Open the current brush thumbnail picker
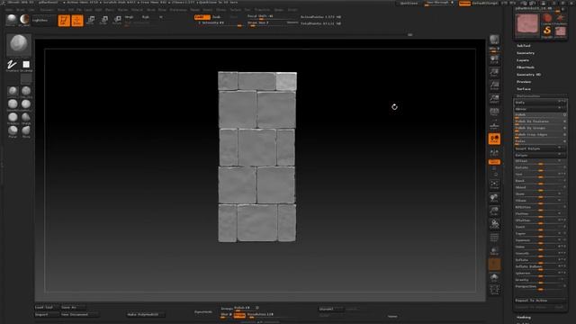 pyautogui.click(x=19, y=45)
